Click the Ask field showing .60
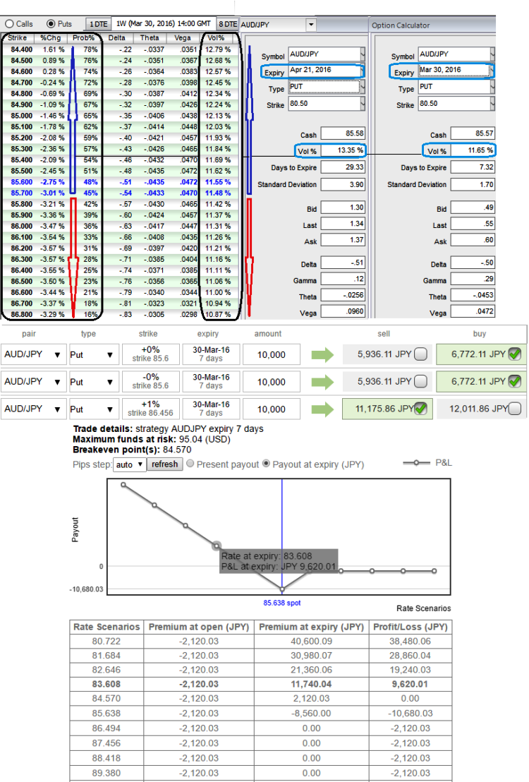Screen dimensions: 529x782 pos(473,240)
